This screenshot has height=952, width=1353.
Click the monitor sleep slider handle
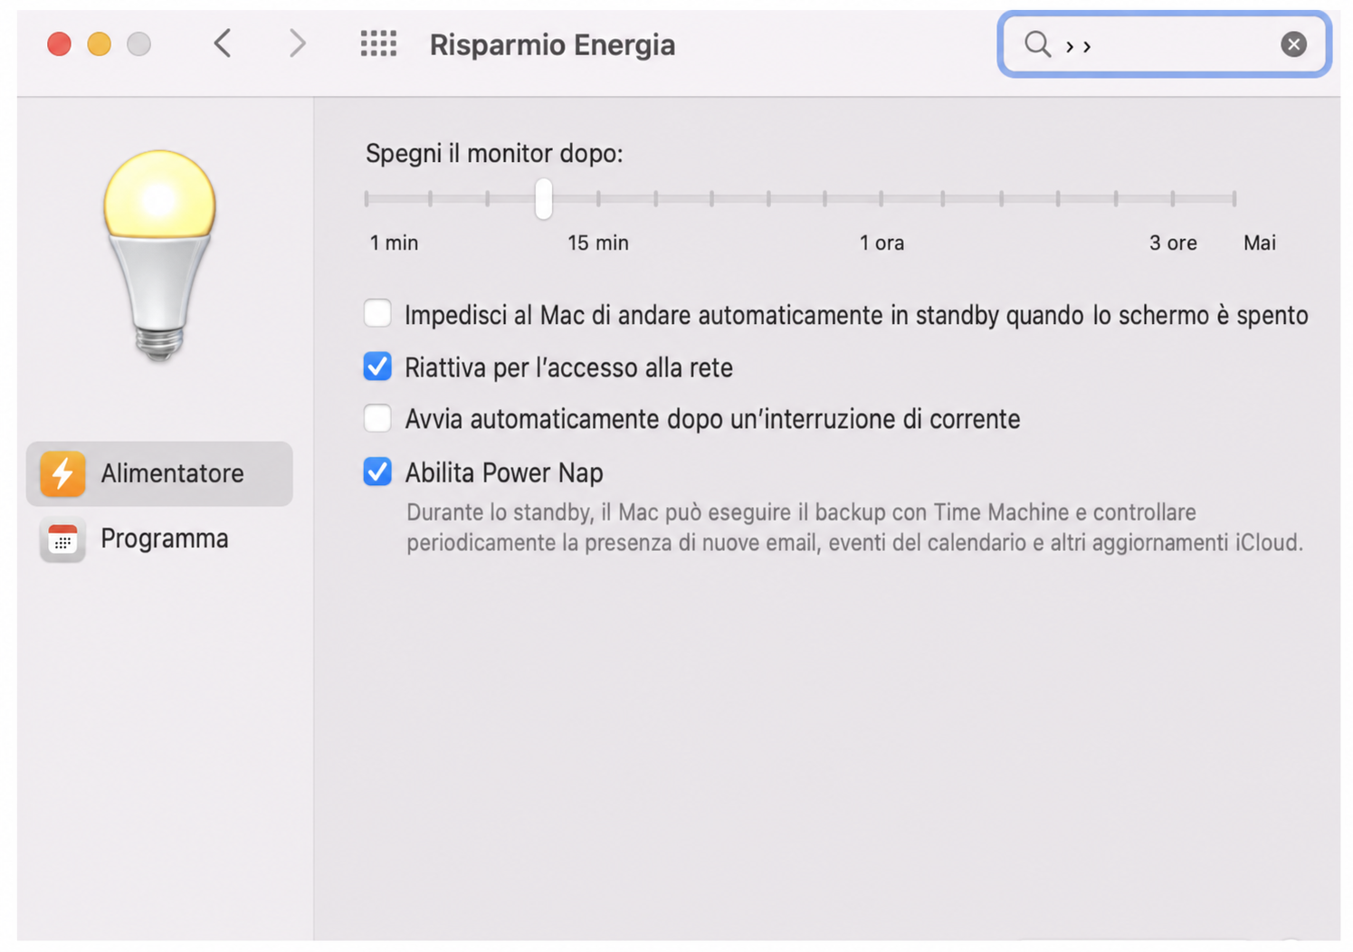click(x=543, y=199)
